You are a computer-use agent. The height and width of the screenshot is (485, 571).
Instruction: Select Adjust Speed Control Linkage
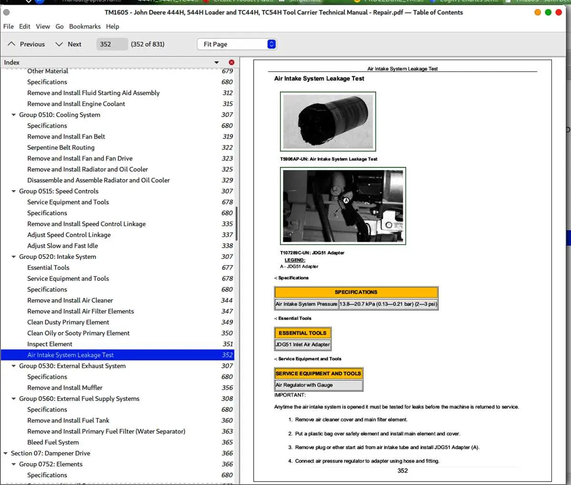[x=69, y=235]
